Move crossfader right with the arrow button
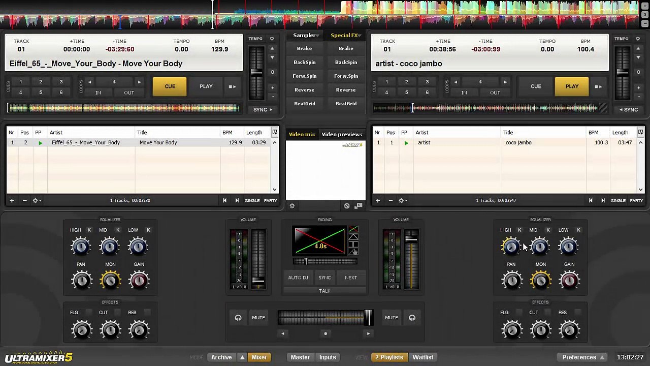This screenshot has width=650, height=366. point(368,333)
